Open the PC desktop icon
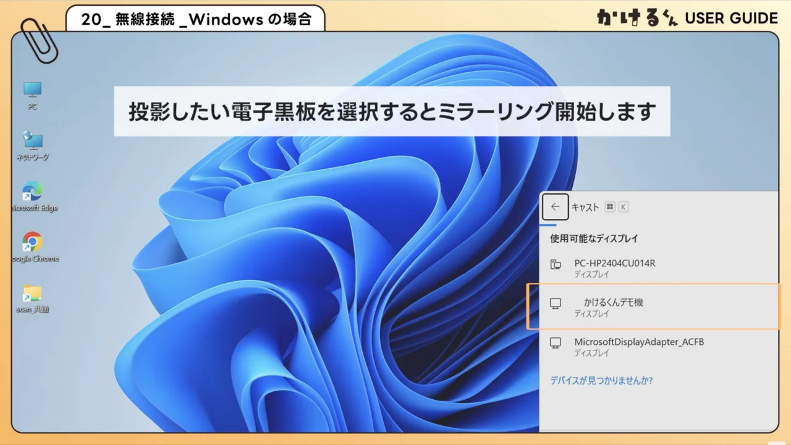791x445 pixels. point(32,95)
